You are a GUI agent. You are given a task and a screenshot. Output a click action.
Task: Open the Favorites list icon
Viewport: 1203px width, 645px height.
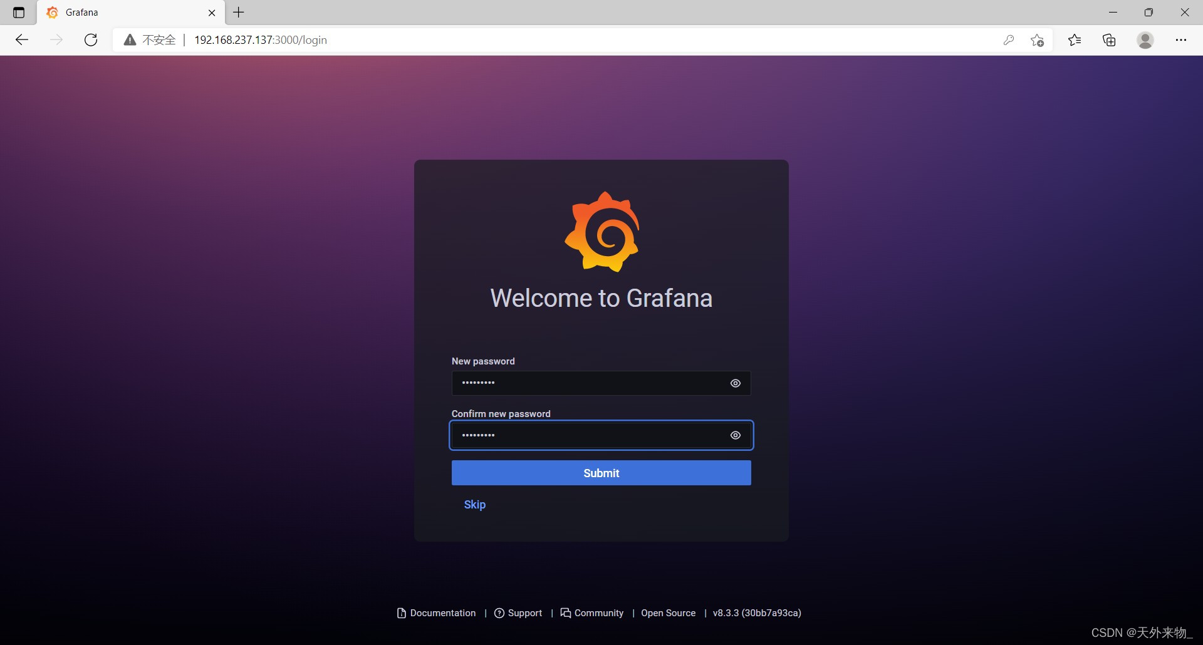1075,40
